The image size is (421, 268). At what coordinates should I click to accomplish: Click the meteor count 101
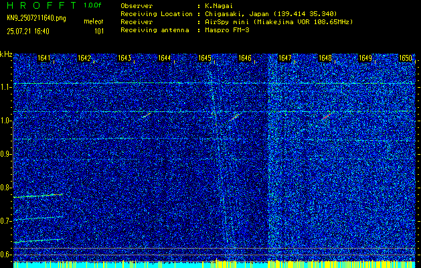click(x=99, y=31)
